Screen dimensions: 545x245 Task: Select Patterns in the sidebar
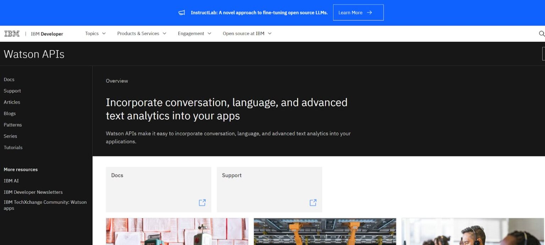pos(13,125)
